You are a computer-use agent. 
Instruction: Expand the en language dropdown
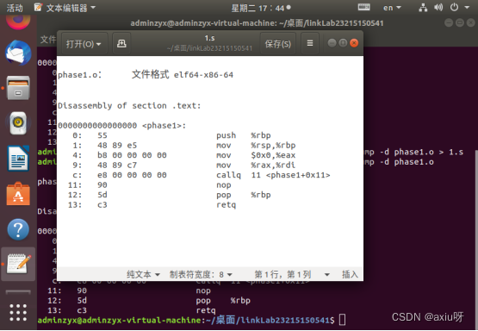click(x=392, y=8)
